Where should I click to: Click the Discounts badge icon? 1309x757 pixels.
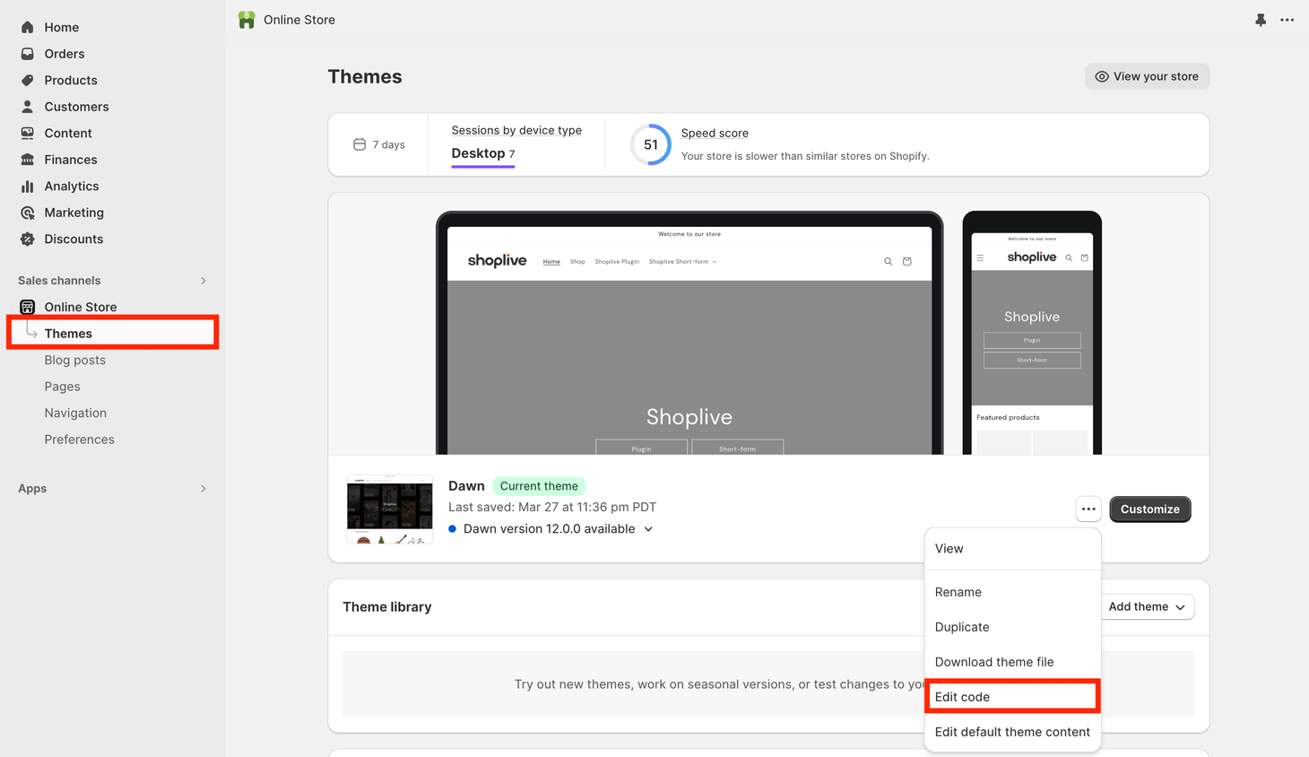[28, 239]
